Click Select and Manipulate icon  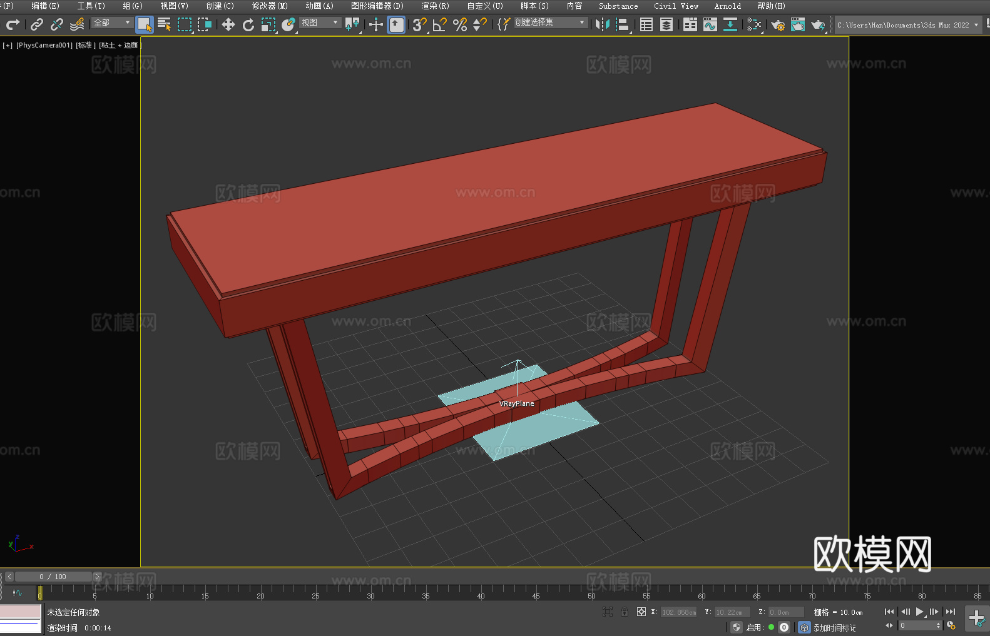376,24
